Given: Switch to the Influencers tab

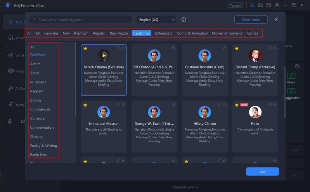Looking at the screenshot, I should [163, 33].
